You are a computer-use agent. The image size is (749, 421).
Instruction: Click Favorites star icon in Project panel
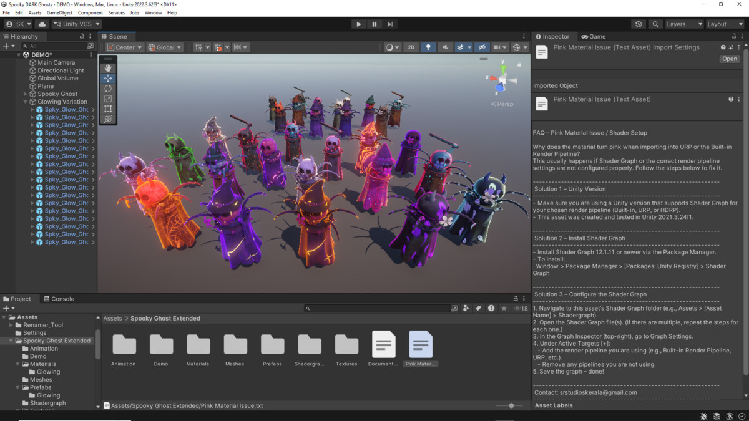click(x=504, y=308)
